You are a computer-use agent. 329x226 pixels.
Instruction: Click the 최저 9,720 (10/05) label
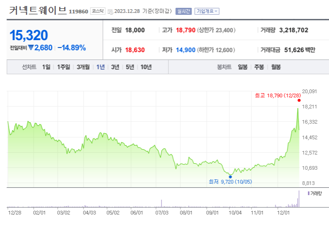230,182
